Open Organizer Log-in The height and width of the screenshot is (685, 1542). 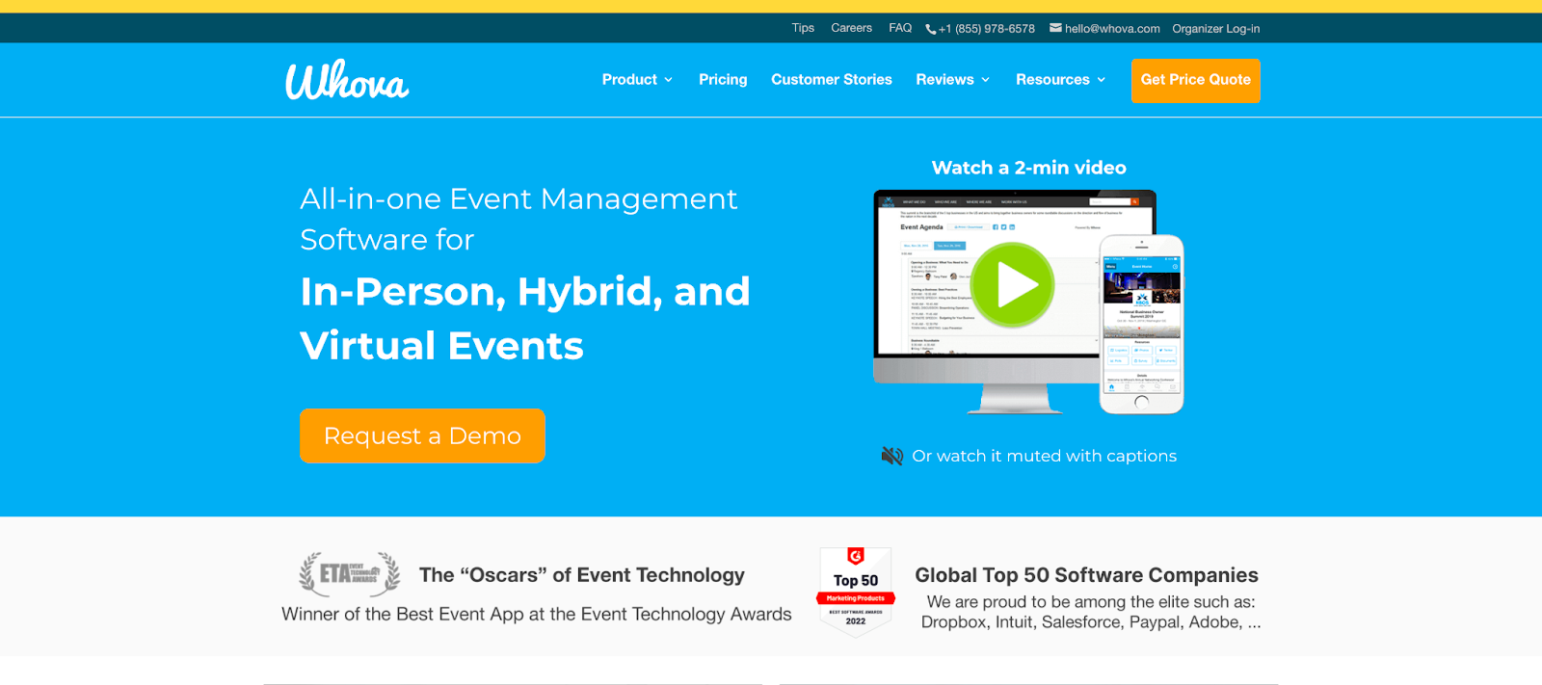1216,29
